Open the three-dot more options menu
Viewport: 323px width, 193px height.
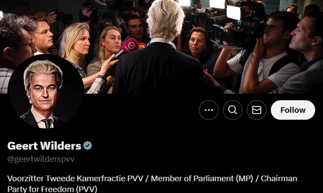209,110
